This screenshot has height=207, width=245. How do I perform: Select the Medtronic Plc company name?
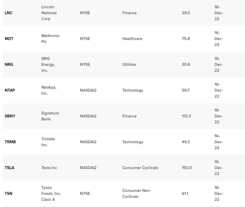(x=51, y=39)
